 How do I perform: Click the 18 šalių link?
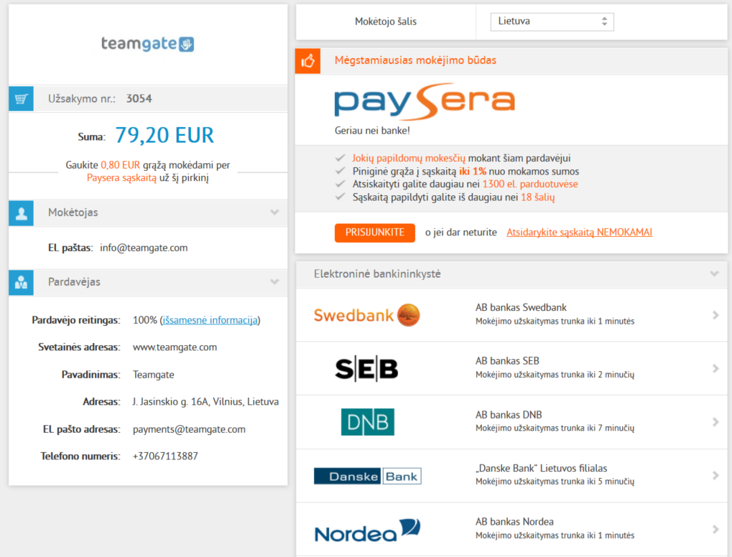tap(538, 197)
